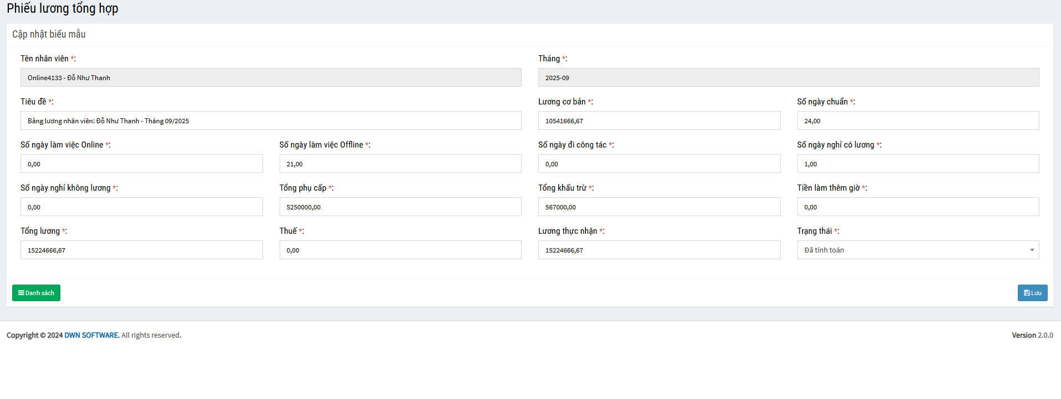Screen dimensions: 1061x399
Task: Edit the Tổng khấu trừ field
Action: pos(659,207)
